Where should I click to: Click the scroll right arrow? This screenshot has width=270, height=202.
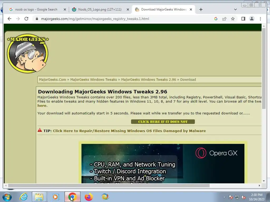click(259, 185)
